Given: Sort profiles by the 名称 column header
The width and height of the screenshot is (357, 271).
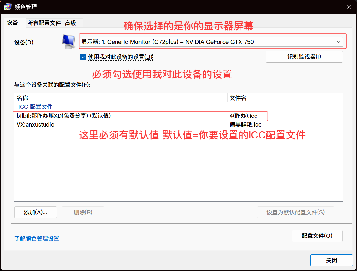Looking at the screenshot, I should point(23,98).
